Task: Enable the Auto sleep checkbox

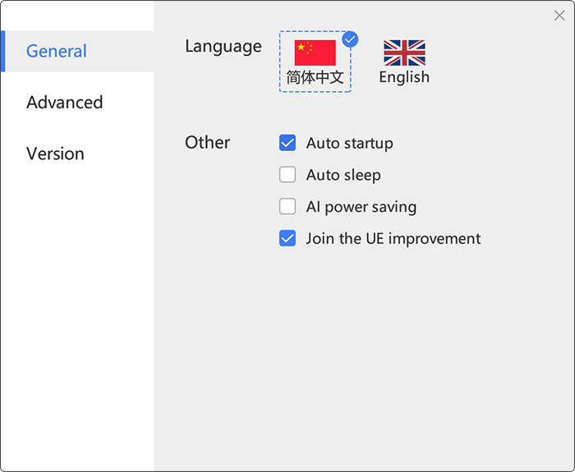Action: [x=287, y=174]
